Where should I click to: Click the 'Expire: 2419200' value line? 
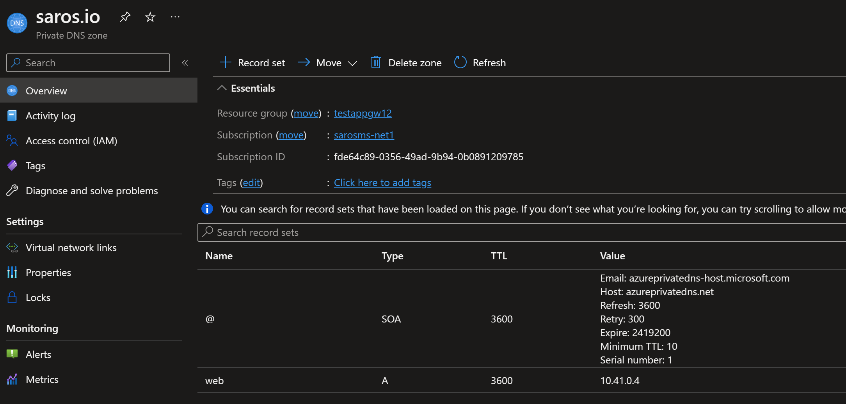635,333
